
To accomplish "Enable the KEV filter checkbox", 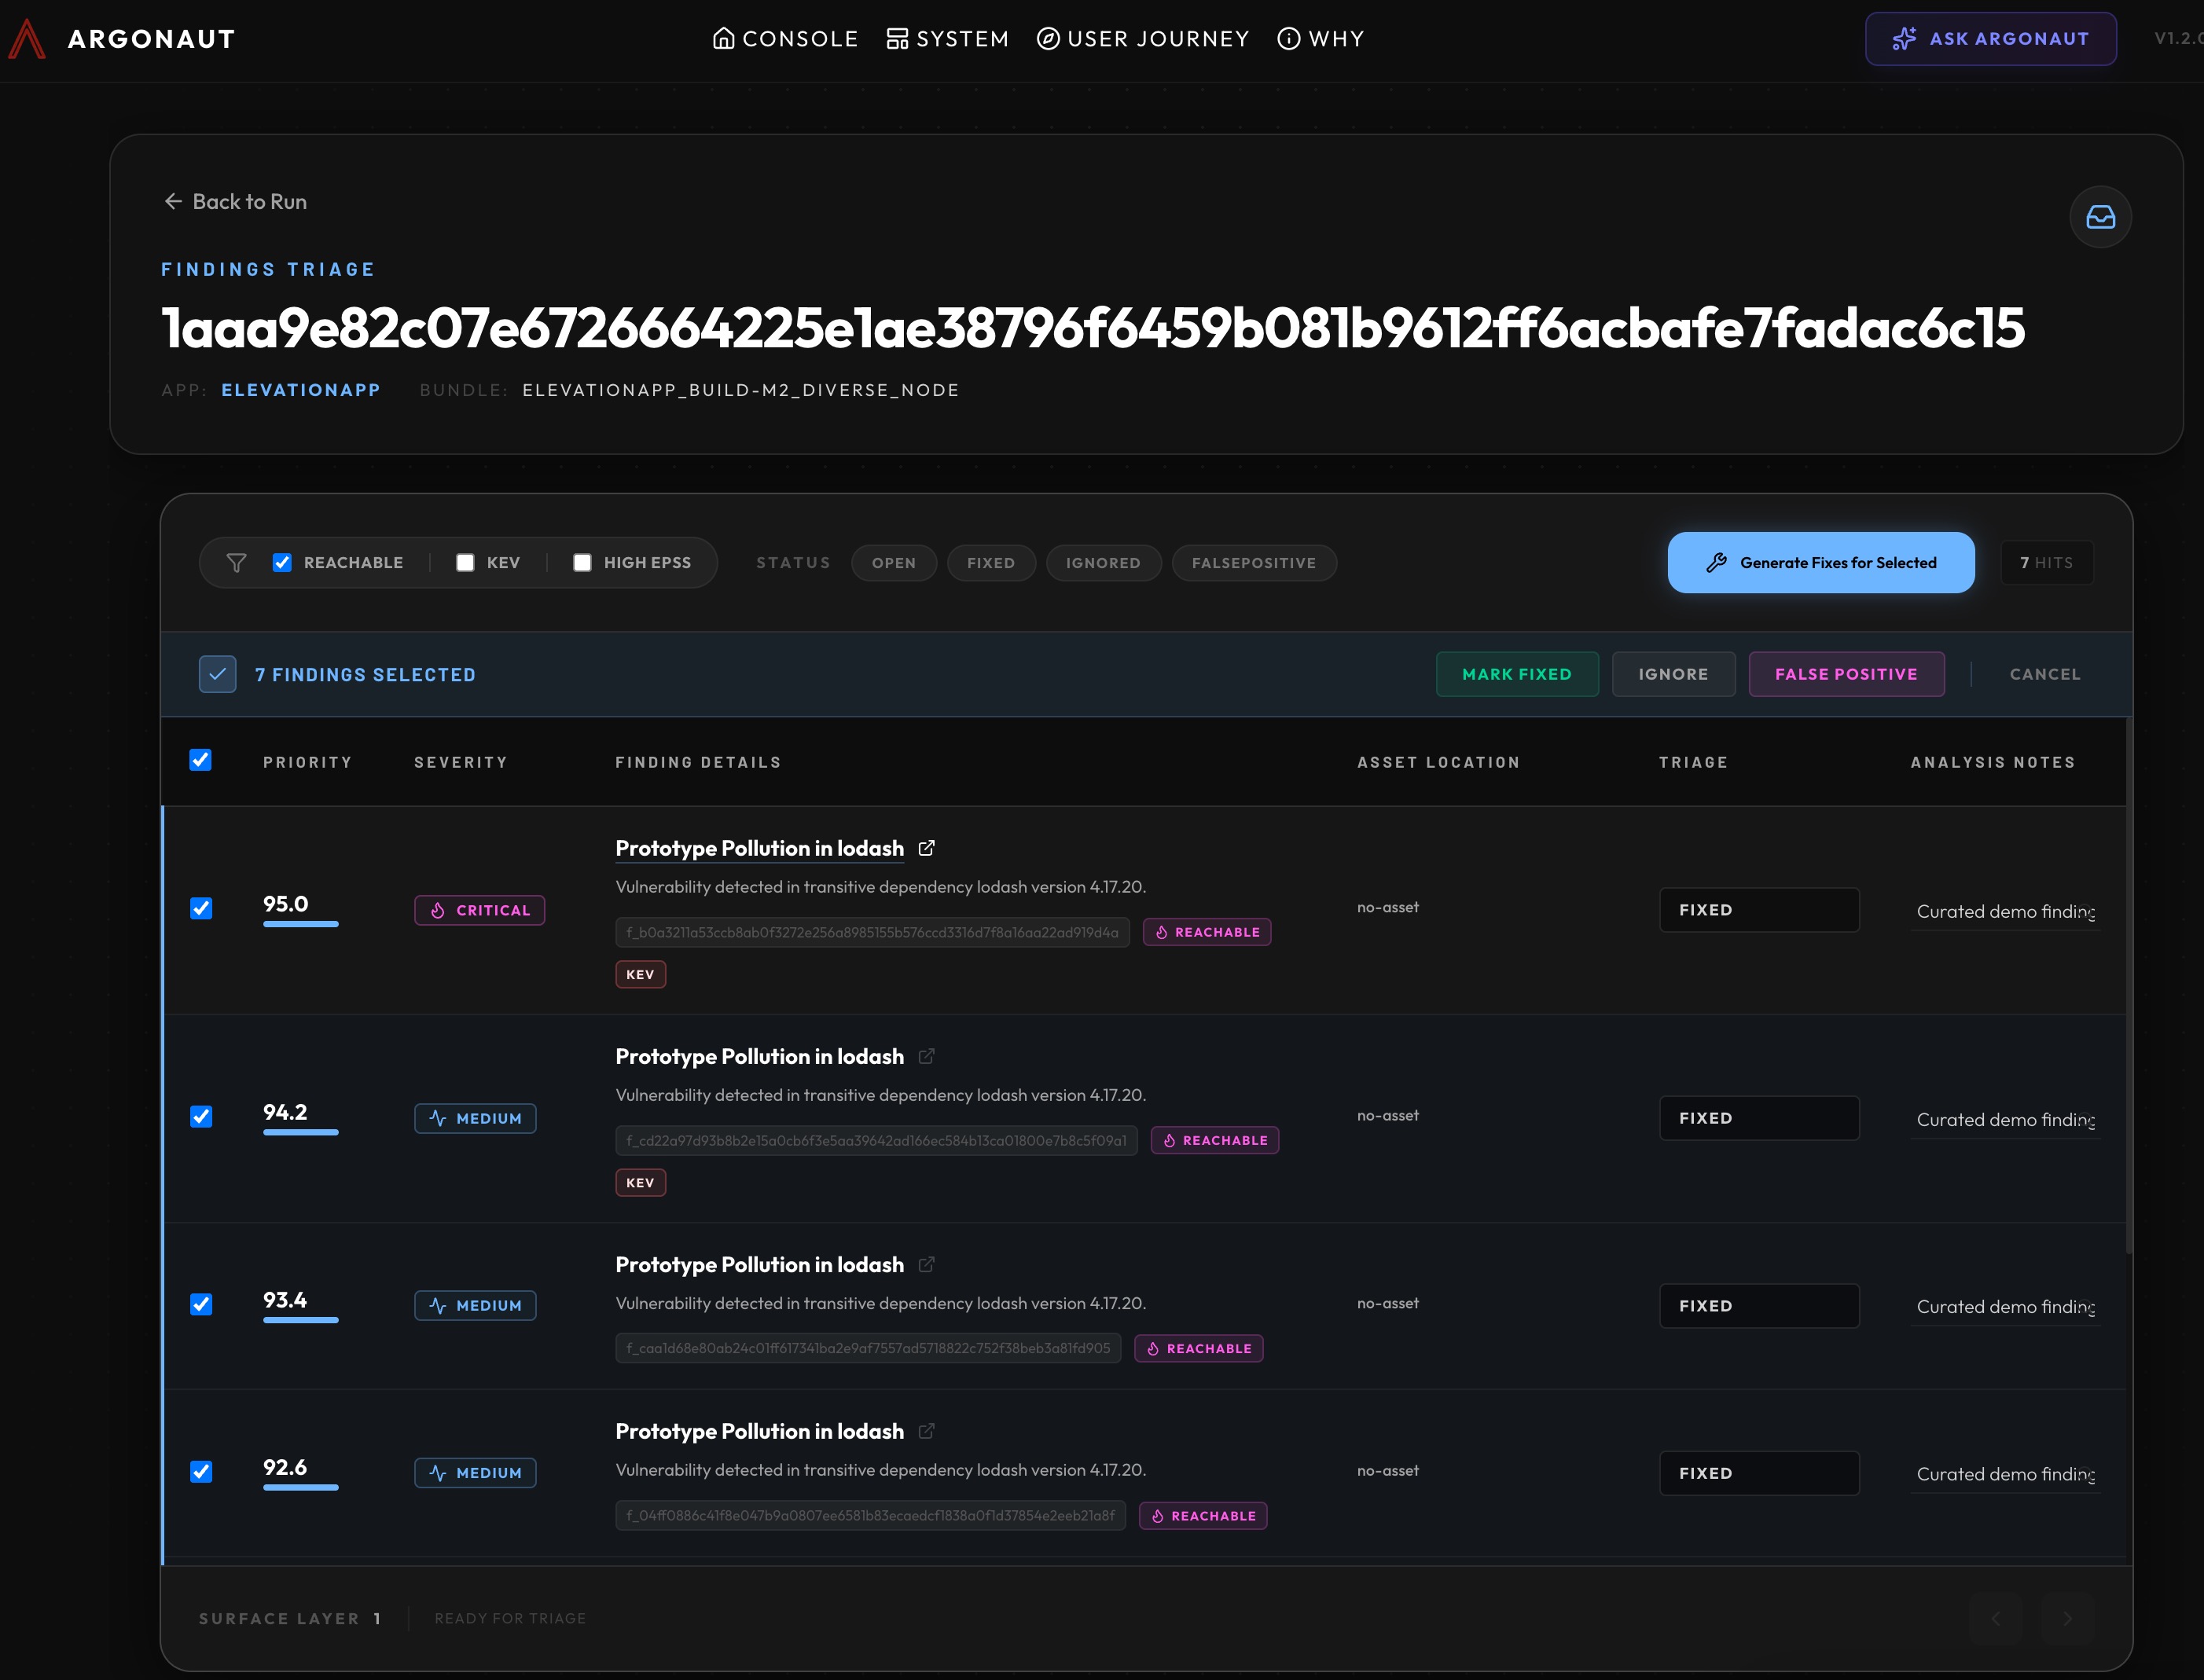I will pyautogui.click(x=465, y=563).
